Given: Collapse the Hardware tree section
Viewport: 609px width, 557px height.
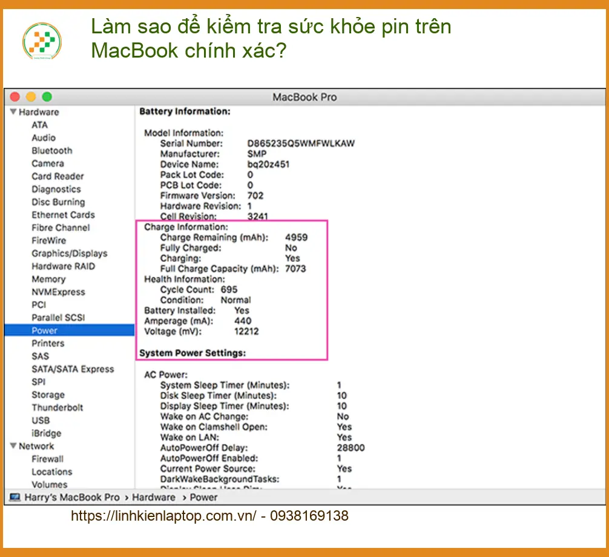Looking at the screenshot, I should coord(13,112).
